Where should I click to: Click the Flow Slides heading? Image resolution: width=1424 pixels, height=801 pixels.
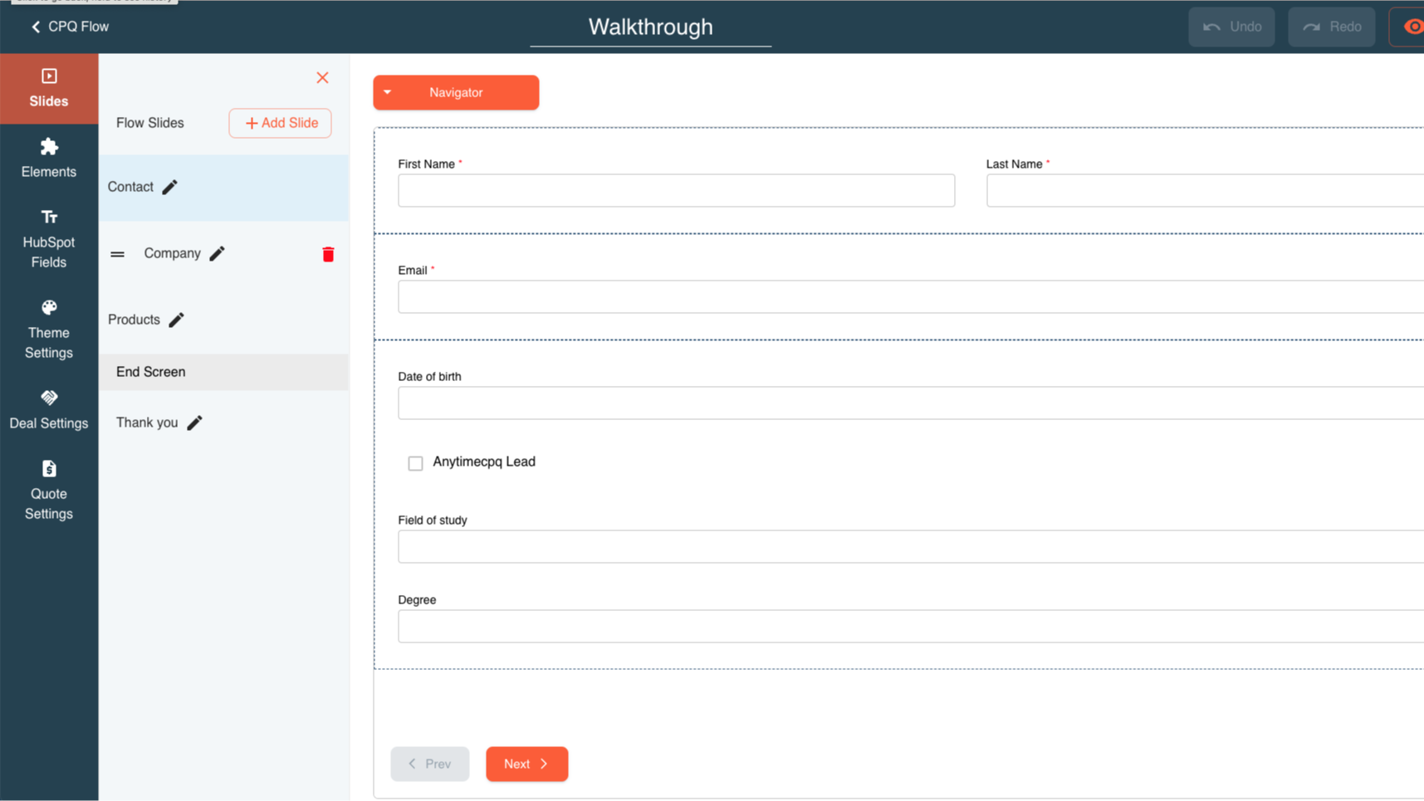(x=150, y=123)
